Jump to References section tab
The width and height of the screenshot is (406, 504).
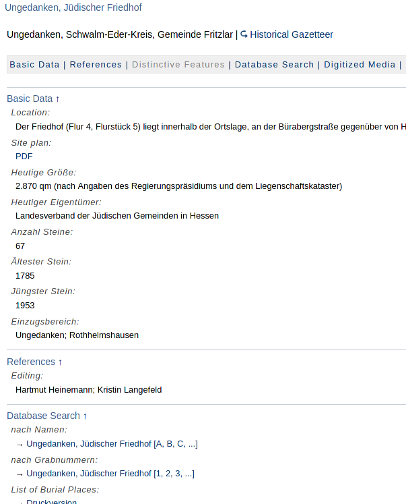[96, 65]
